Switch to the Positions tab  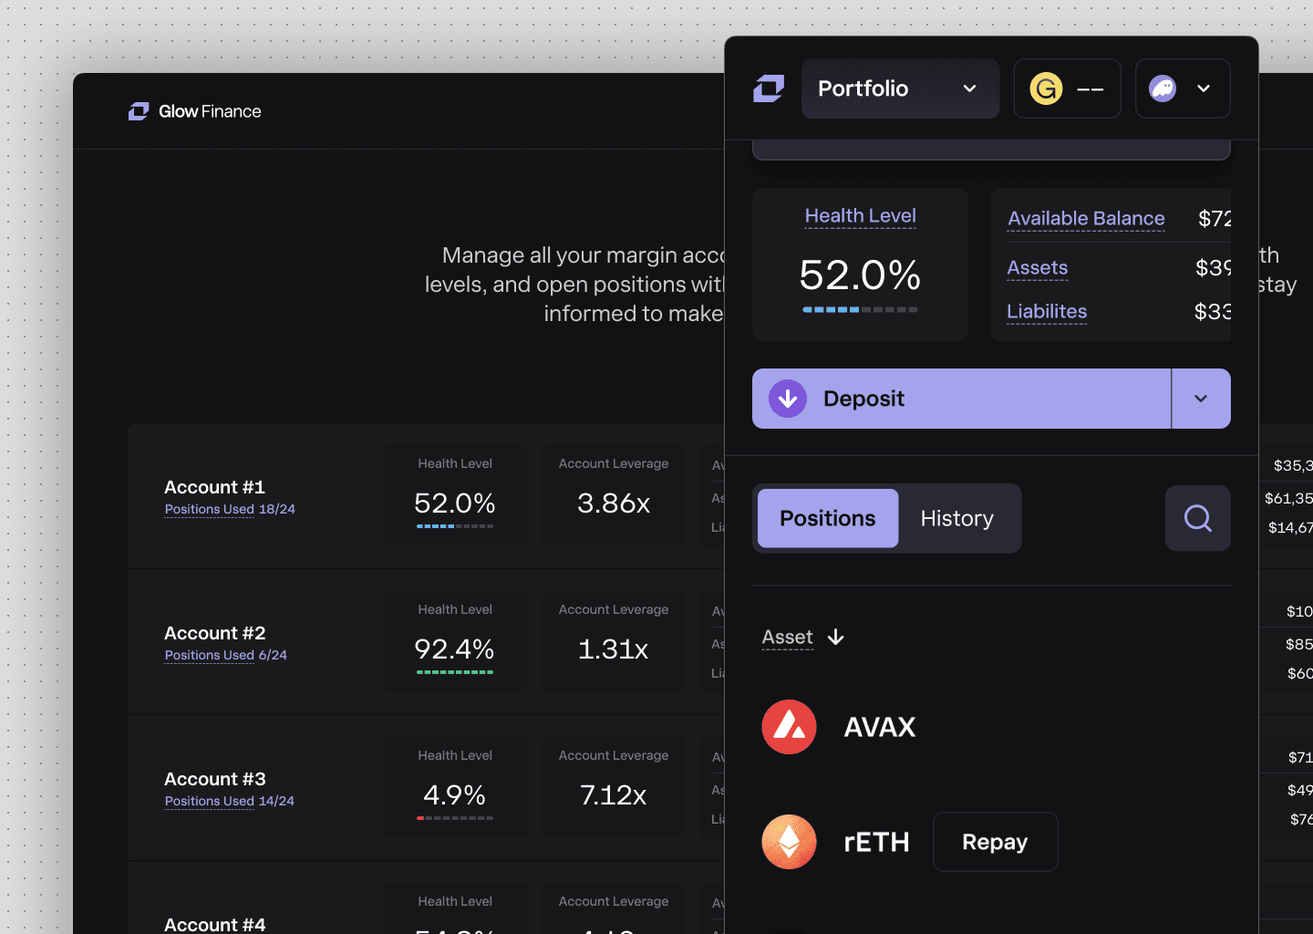click(x=827, y=518)
